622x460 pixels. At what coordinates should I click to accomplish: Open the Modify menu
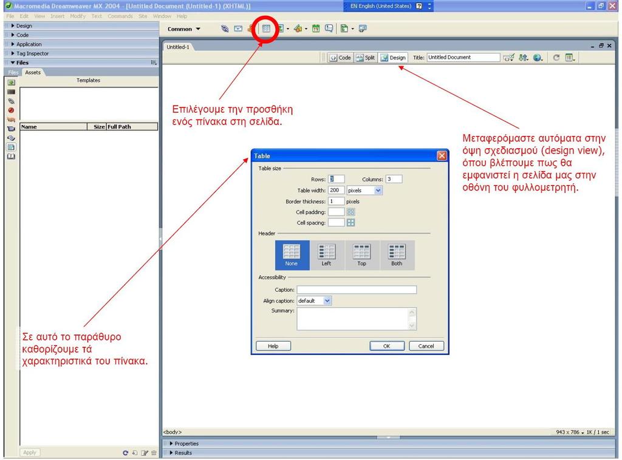[78, 16]
